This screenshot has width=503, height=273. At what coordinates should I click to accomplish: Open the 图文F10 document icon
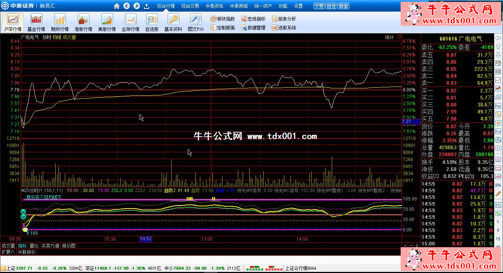pyautogui.click(x=196, y=22)
